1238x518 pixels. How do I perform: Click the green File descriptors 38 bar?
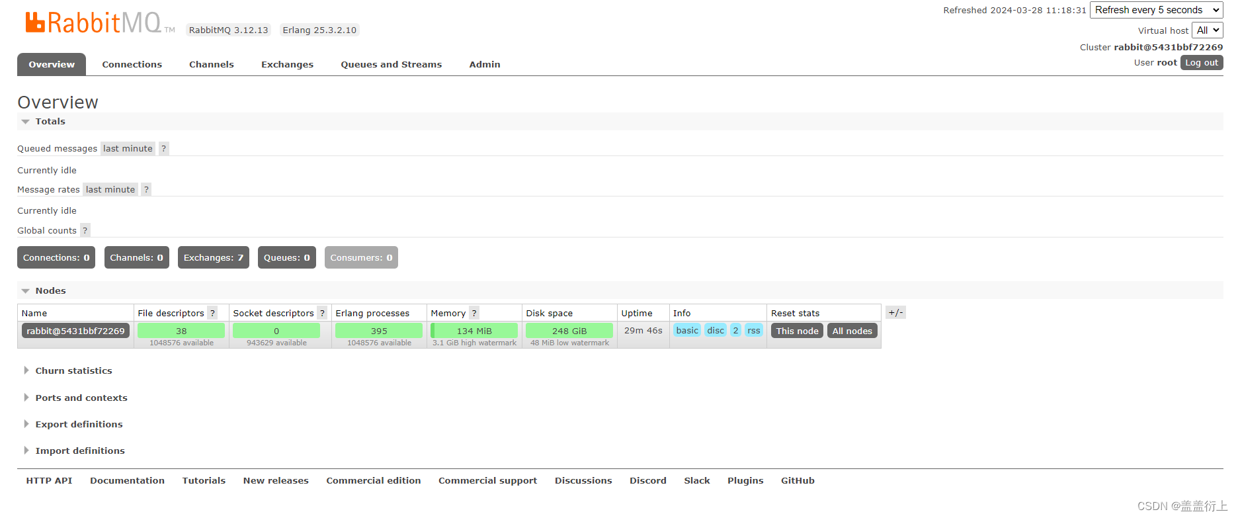[181, 331]
